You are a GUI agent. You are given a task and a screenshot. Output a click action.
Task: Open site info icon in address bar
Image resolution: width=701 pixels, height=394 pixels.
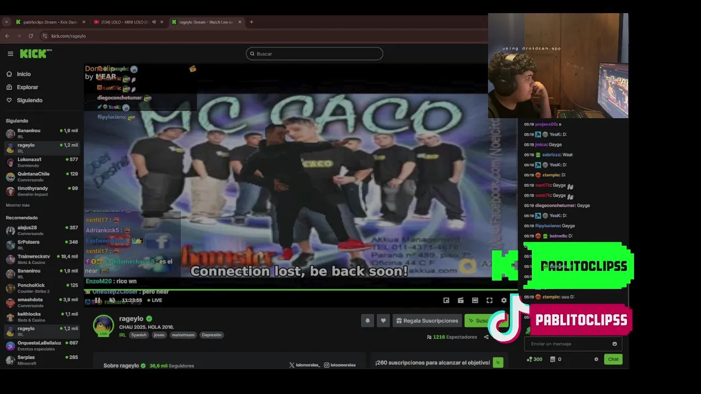[45, 36]
